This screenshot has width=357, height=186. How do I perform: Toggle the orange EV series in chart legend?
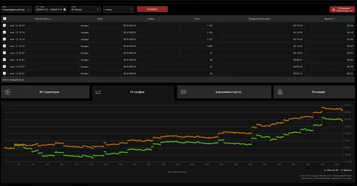[331, 170]
